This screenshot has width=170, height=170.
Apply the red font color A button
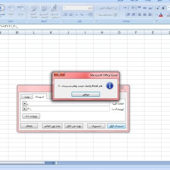click(x=161, y=15)
